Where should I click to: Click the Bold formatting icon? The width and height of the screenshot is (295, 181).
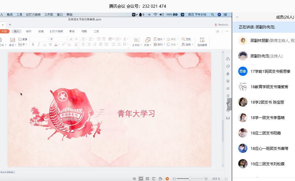(x=33, y=45)
